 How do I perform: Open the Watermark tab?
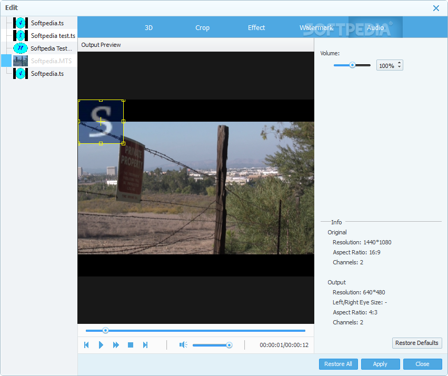click(316, 27)
